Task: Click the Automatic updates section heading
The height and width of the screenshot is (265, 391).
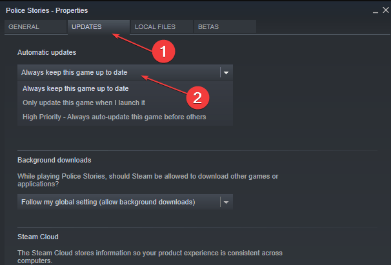Action: [x=47, y=52]
